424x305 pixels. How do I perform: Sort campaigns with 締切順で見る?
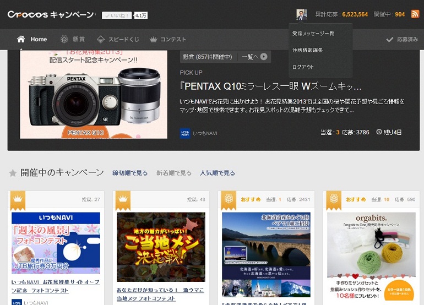(130, 173)
